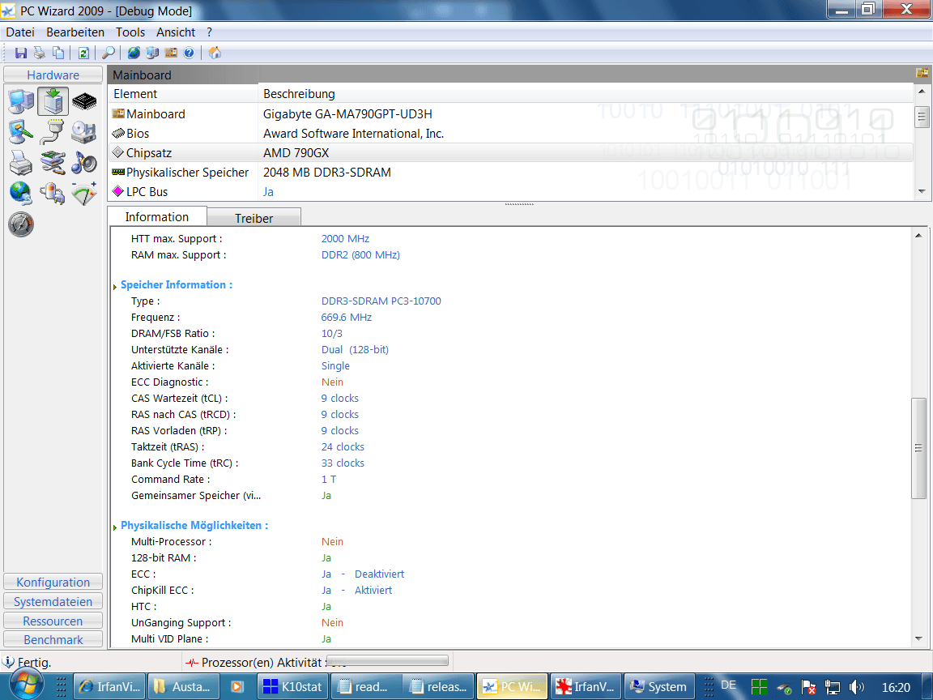Open the Ressourcen section

pyautogui.click(x=53, y=621)
